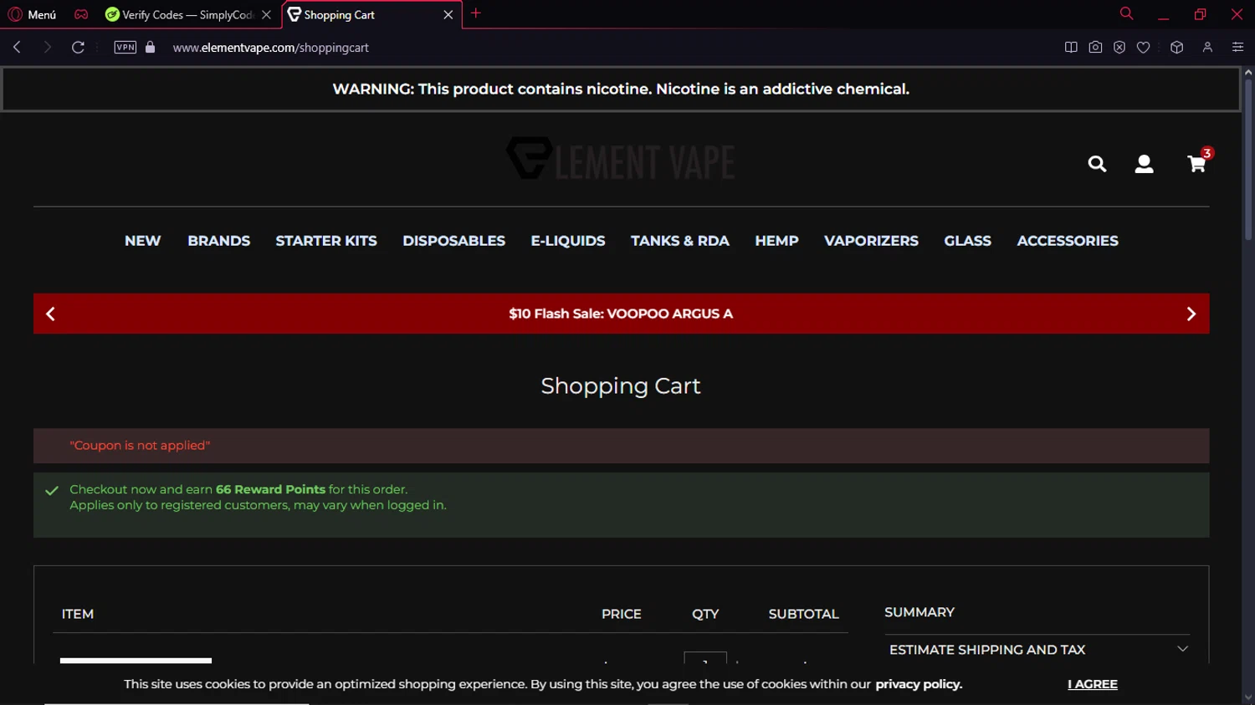Click the SUBTOTAL column header
Screen dimensions: 1255x705
tap(803, 614)
